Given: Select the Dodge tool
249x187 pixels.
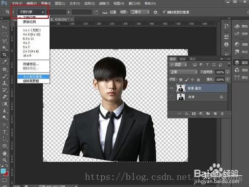Looking at the screenshot, I should pyautogui.click(x=5, y=118).
